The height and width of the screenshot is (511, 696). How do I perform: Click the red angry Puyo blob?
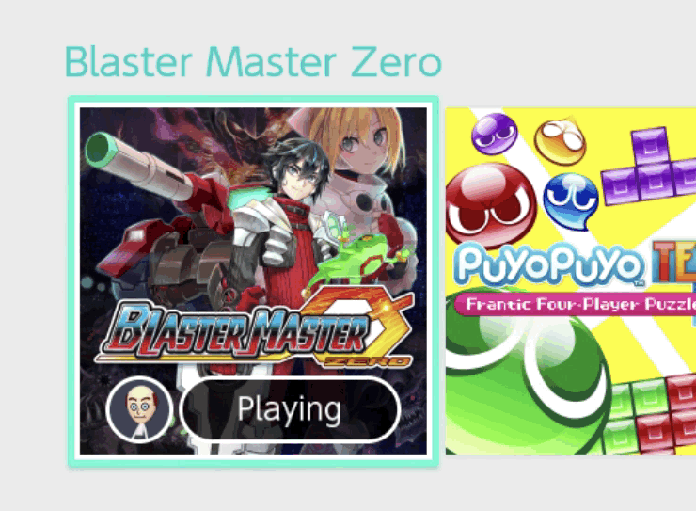point(490,205)
